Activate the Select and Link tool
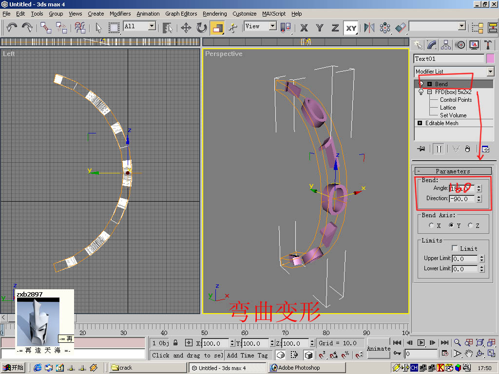 45,28
